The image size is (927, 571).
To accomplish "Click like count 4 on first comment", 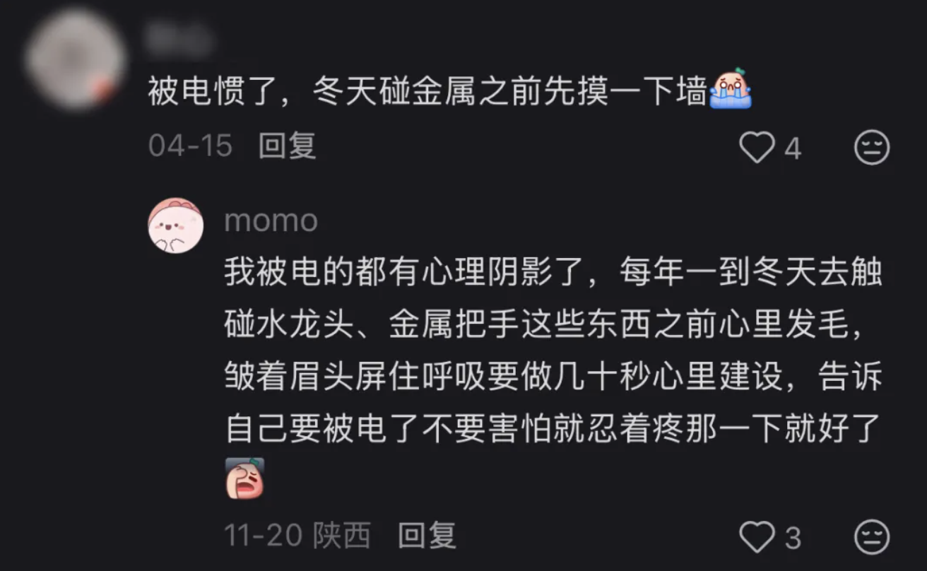I will pyautogui.click(x=793, y=149).
